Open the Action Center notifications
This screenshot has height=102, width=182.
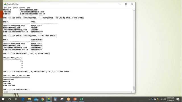tap(178, 99)
